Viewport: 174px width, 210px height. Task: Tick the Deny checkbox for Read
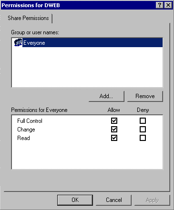(143, 138)
